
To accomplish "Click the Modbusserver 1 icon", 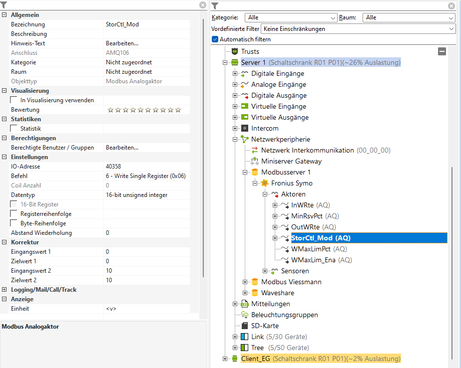I will 255,172.
